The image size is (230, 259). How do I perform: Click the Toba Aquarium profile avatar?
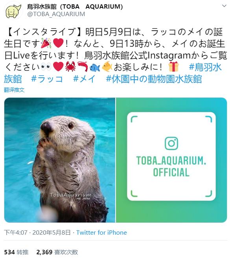click(x=13, y=11)
